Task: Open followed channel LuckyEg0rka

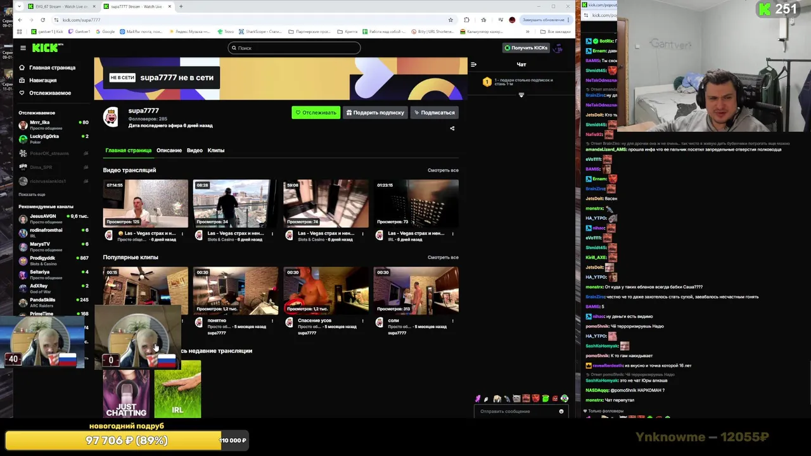Action: click(54, 139)
